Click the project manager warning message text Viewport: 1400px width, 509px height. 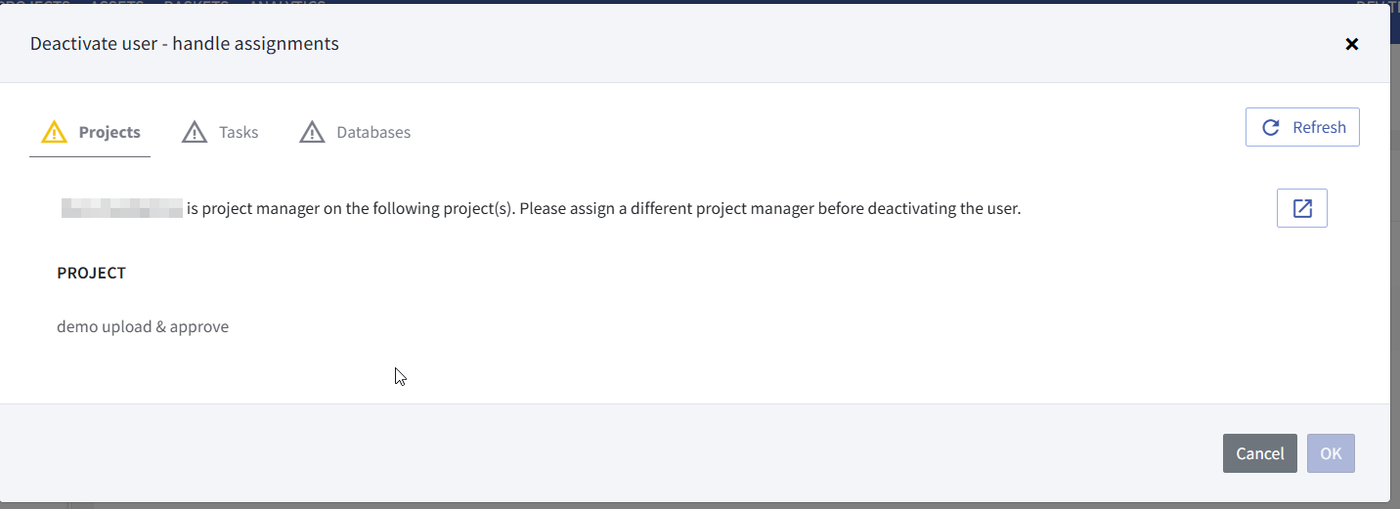coord(603,208)
